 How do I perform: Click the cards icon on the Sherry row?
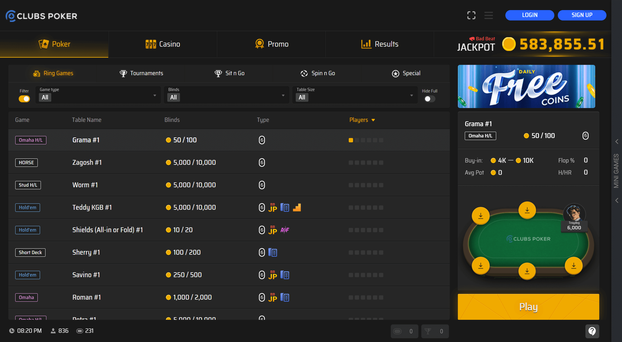273,252
